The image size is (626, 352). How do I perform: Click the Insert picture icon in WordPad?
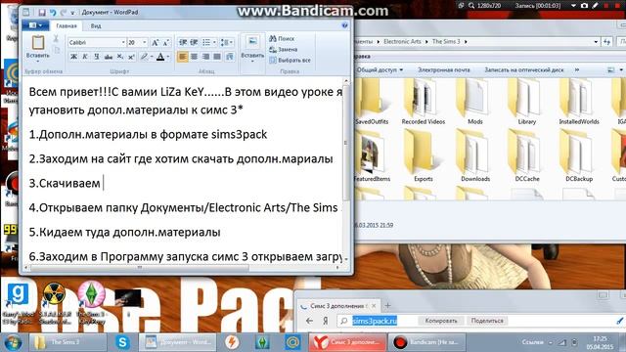coord(252,42)
